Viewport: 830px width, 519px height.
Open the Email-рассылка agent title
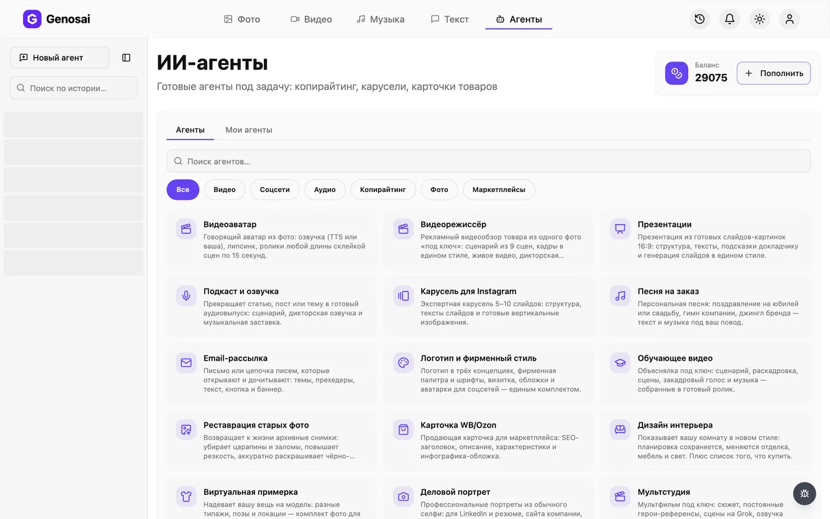click(x=235, y=358)
